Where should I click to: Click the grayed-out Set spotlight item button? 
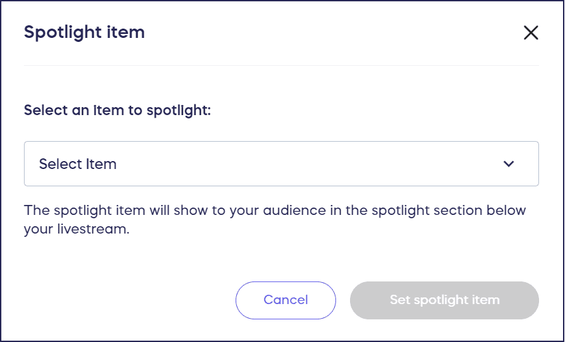[444, 300]
